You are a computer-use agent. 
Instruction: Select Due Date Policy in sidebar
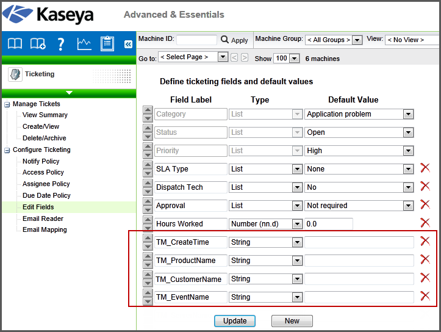(46, 195)
